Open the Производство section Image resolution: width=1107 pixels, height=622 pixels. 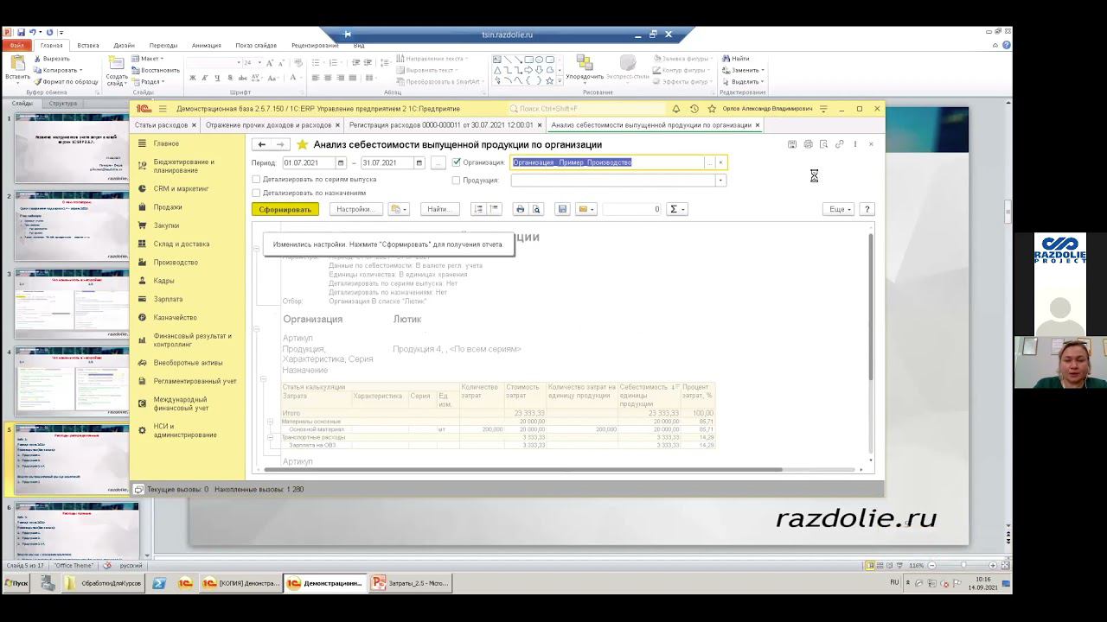pos(176,262)
